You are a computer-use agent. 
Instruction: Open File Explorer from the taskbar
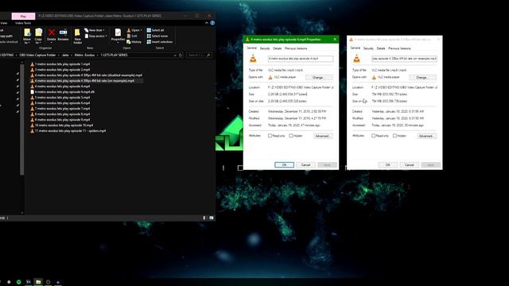pos(38,282)
